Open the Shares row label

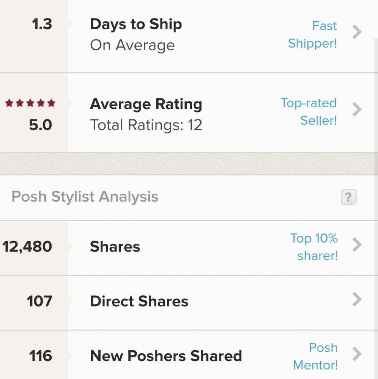[115, 247]
